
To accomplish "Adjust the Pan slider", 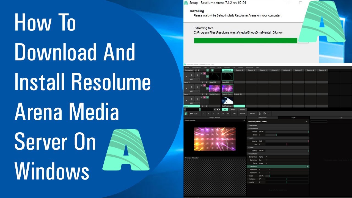I will point(287,144).
